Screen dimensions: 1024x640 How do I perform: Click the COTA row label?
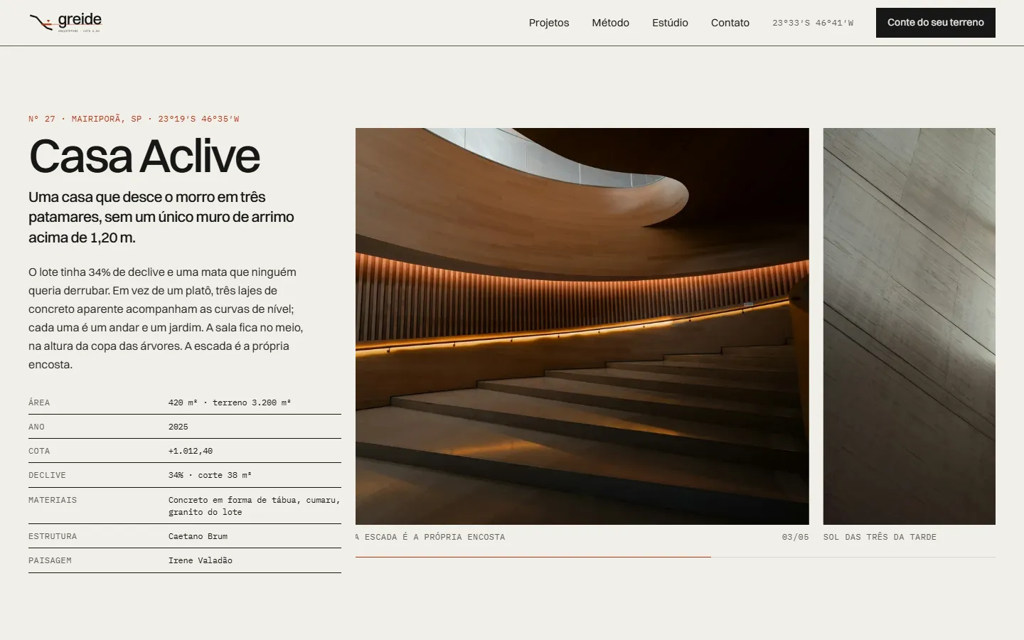39,451
